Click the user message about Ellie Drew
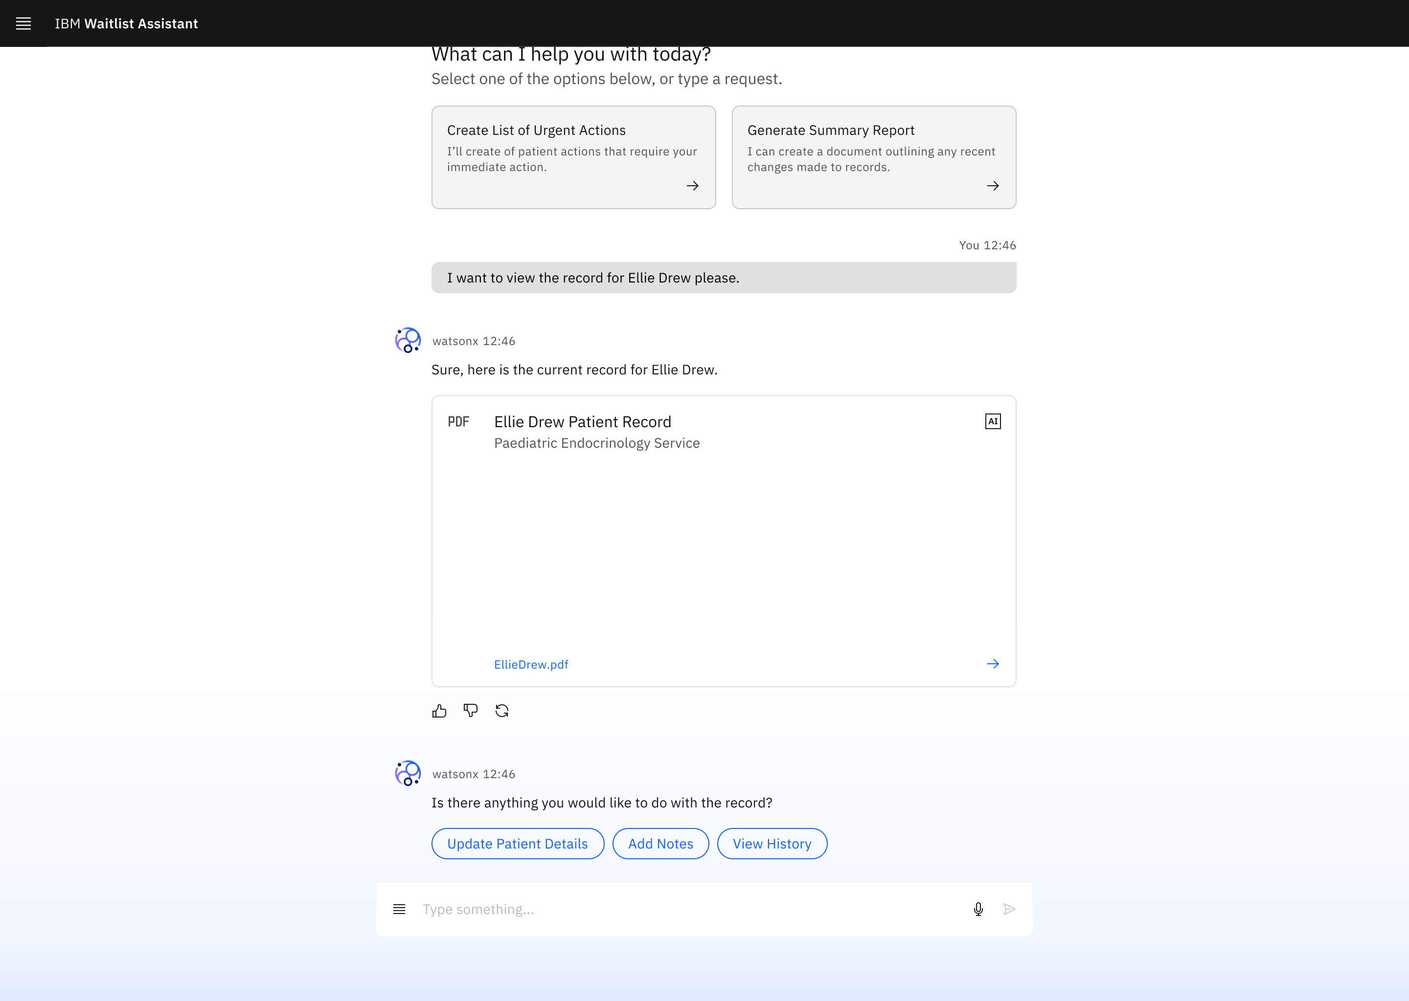The width and height of the screenshot is (1409, 1001). 724,277
